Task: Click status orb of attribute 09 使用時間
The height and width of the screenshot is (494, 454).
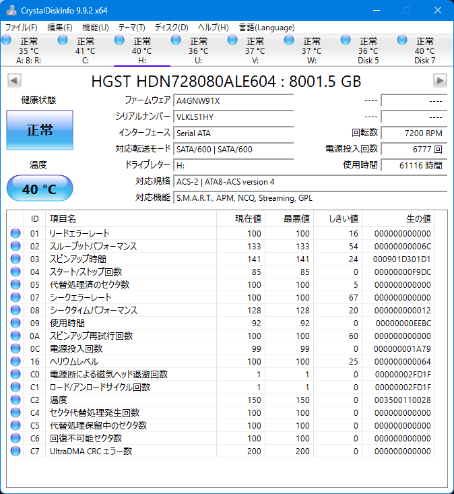Action: 15,323
